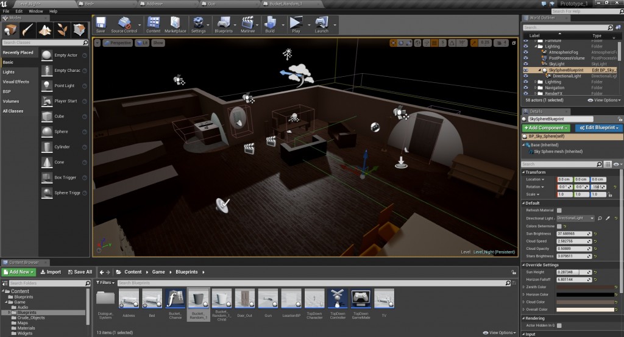The width and height of the screenshot is (624, 337).
Task: Click the translate gizmo mode icon in viewport
Action: click(393, 43)
